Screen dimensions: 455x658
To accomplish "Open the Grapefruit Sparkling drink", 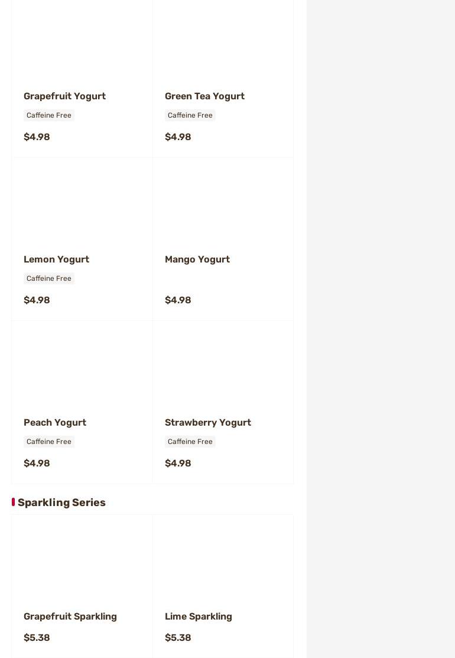I will (x=70, y=616).
